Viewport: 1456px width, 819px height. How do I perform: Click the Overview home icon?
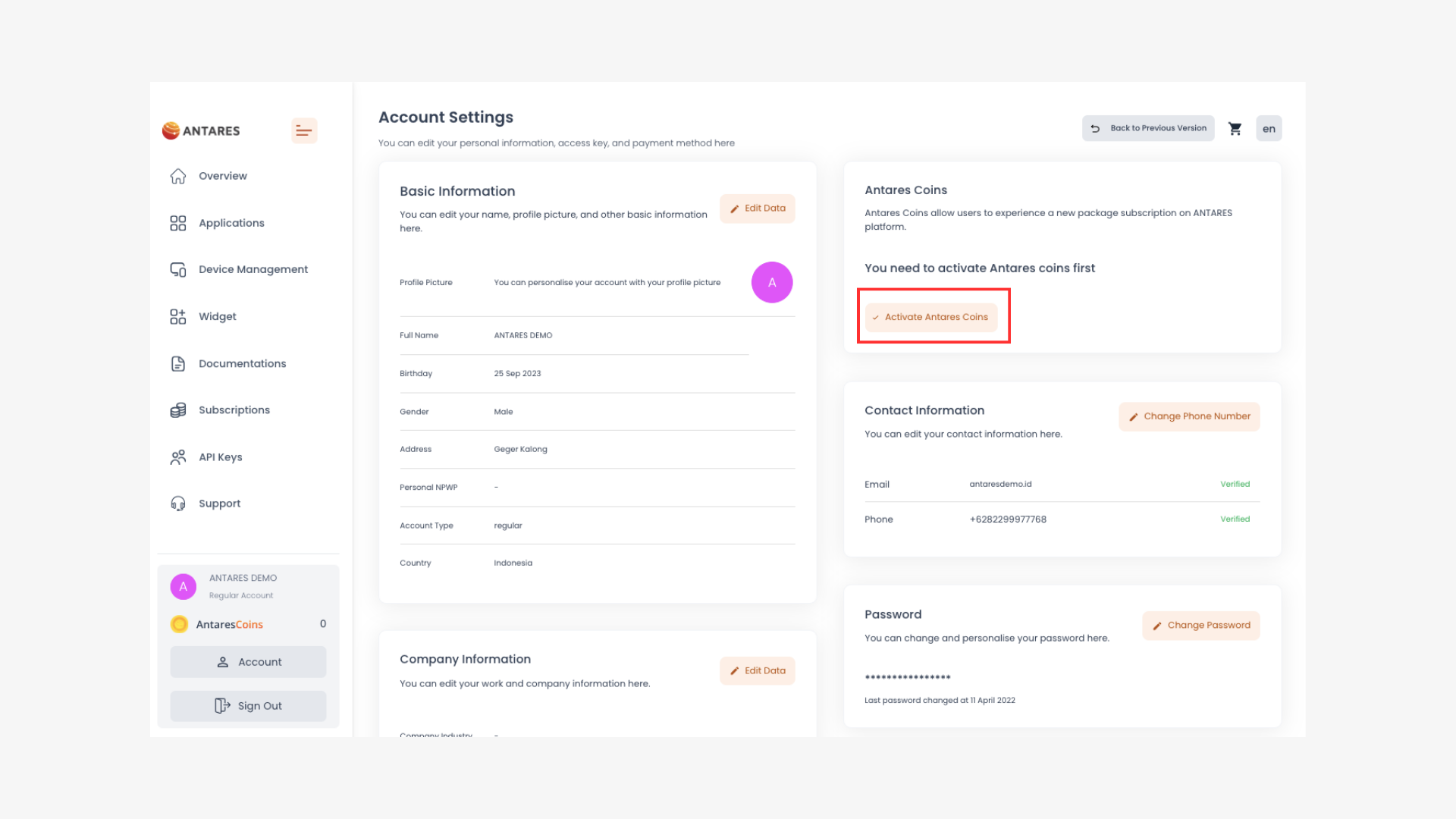(x=178, y=176)
